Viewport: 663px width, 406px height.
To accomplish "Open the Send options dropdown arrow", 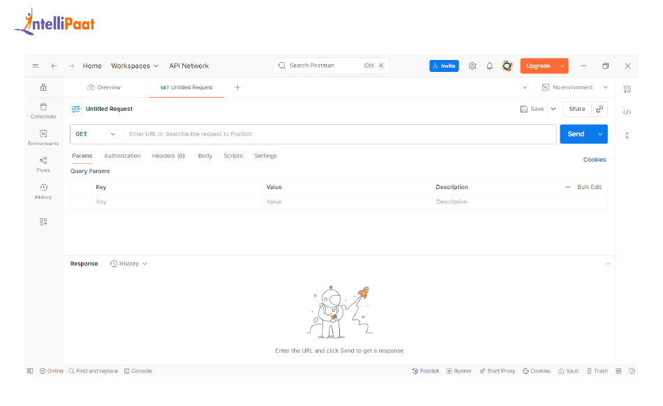I will click(x=600, y=134).
